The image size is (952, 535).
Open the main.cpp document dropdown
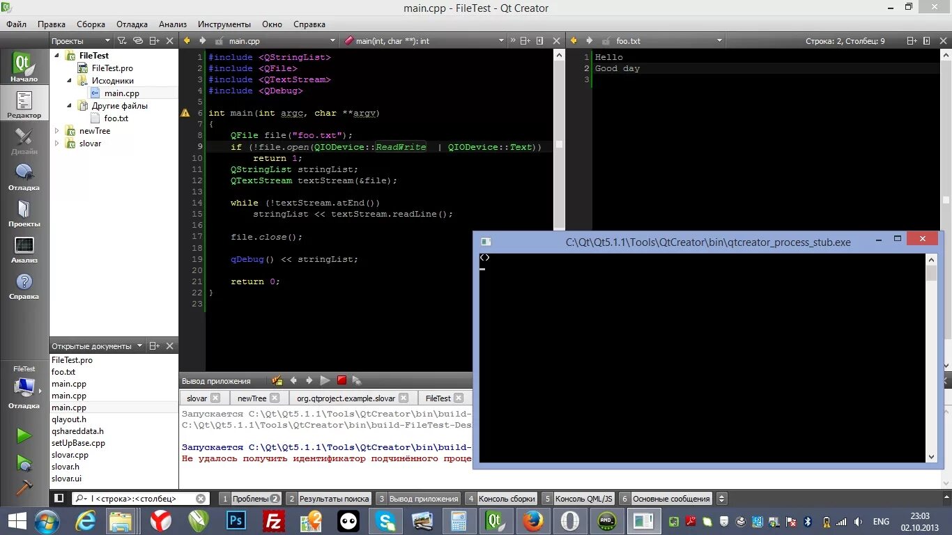(282, 41)
